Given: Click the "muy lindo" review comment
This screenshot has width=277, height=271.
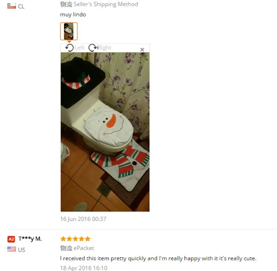Looking at the screenshot, I should pos(73,14).
